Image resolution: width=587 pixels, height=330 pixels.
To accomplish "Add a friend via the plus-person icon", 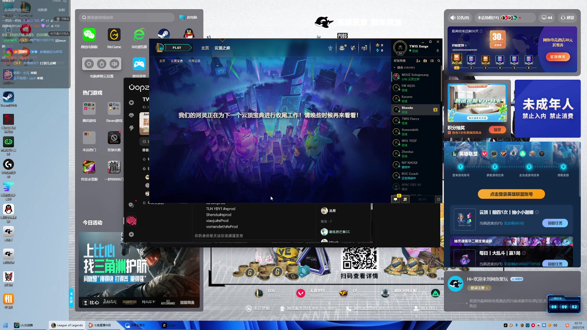I will click(418, 61).
